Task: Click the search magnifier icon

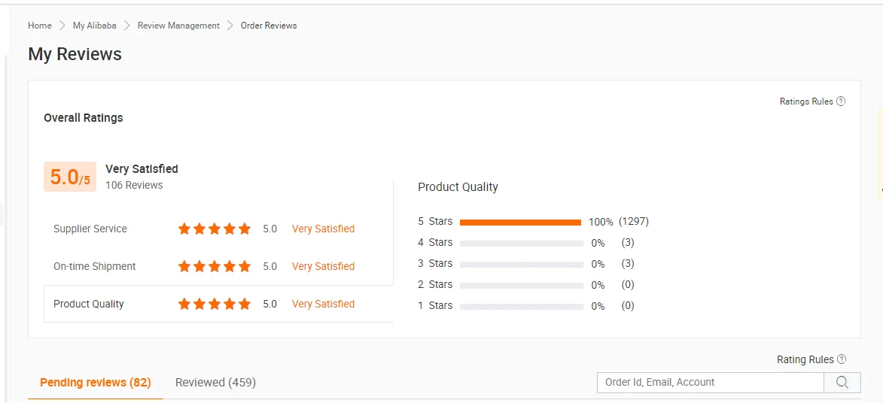Action: pos(842,383)
